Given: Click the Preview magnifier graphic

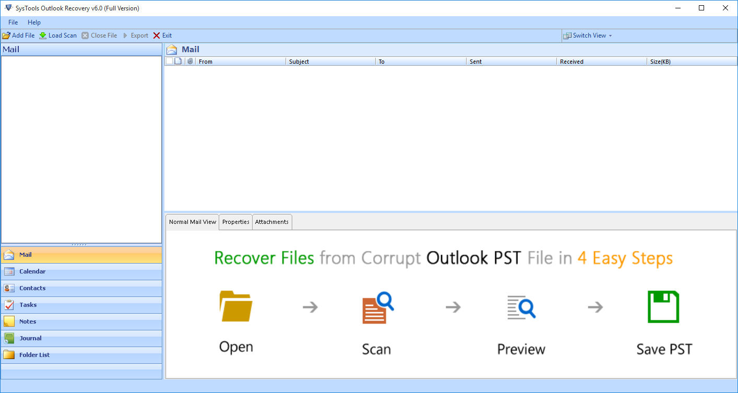Looking at the screenshot, I should 521,307.
